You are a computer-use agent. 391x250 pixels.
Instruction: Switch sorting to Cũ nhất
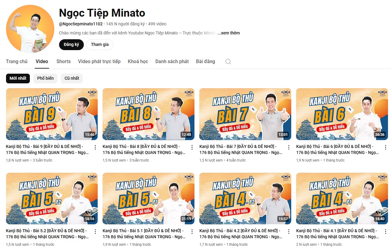tap(72, 78)
